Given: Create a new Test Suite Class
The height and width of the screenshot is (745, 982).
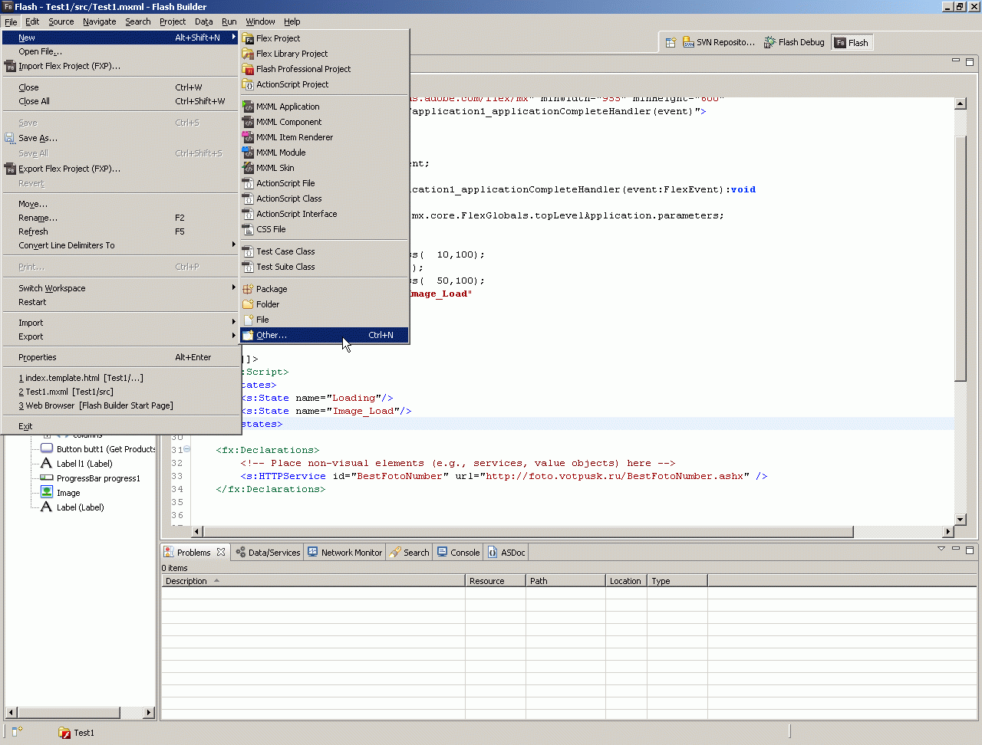Looking at the screenshot, I should pos(325,267).
